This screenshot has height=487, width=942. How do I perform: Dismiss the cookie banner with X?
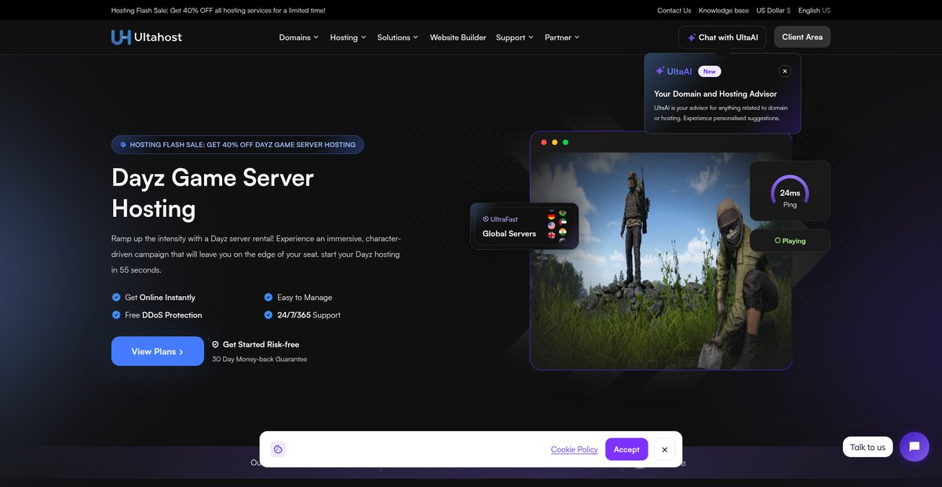tap(665, 449)
